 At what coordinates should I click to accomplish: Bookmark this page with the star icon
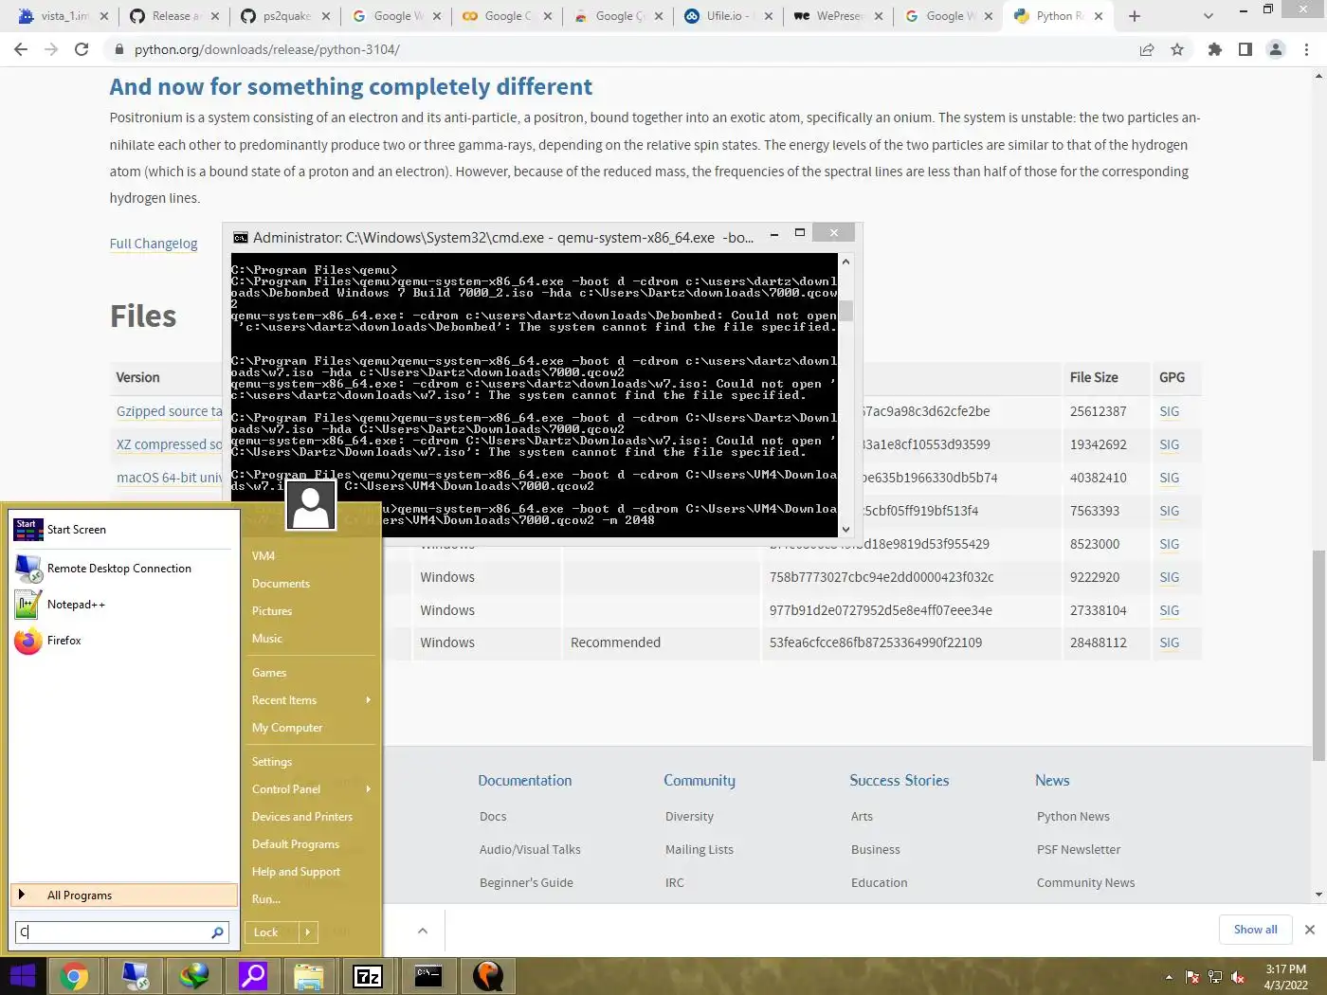[x=1177, y=49]
